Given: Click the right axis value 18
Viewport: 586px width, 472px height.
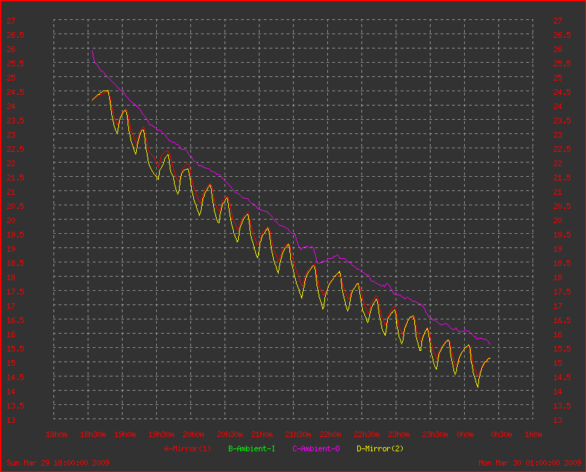Looking at the screenshot, I should coord(557,277).
